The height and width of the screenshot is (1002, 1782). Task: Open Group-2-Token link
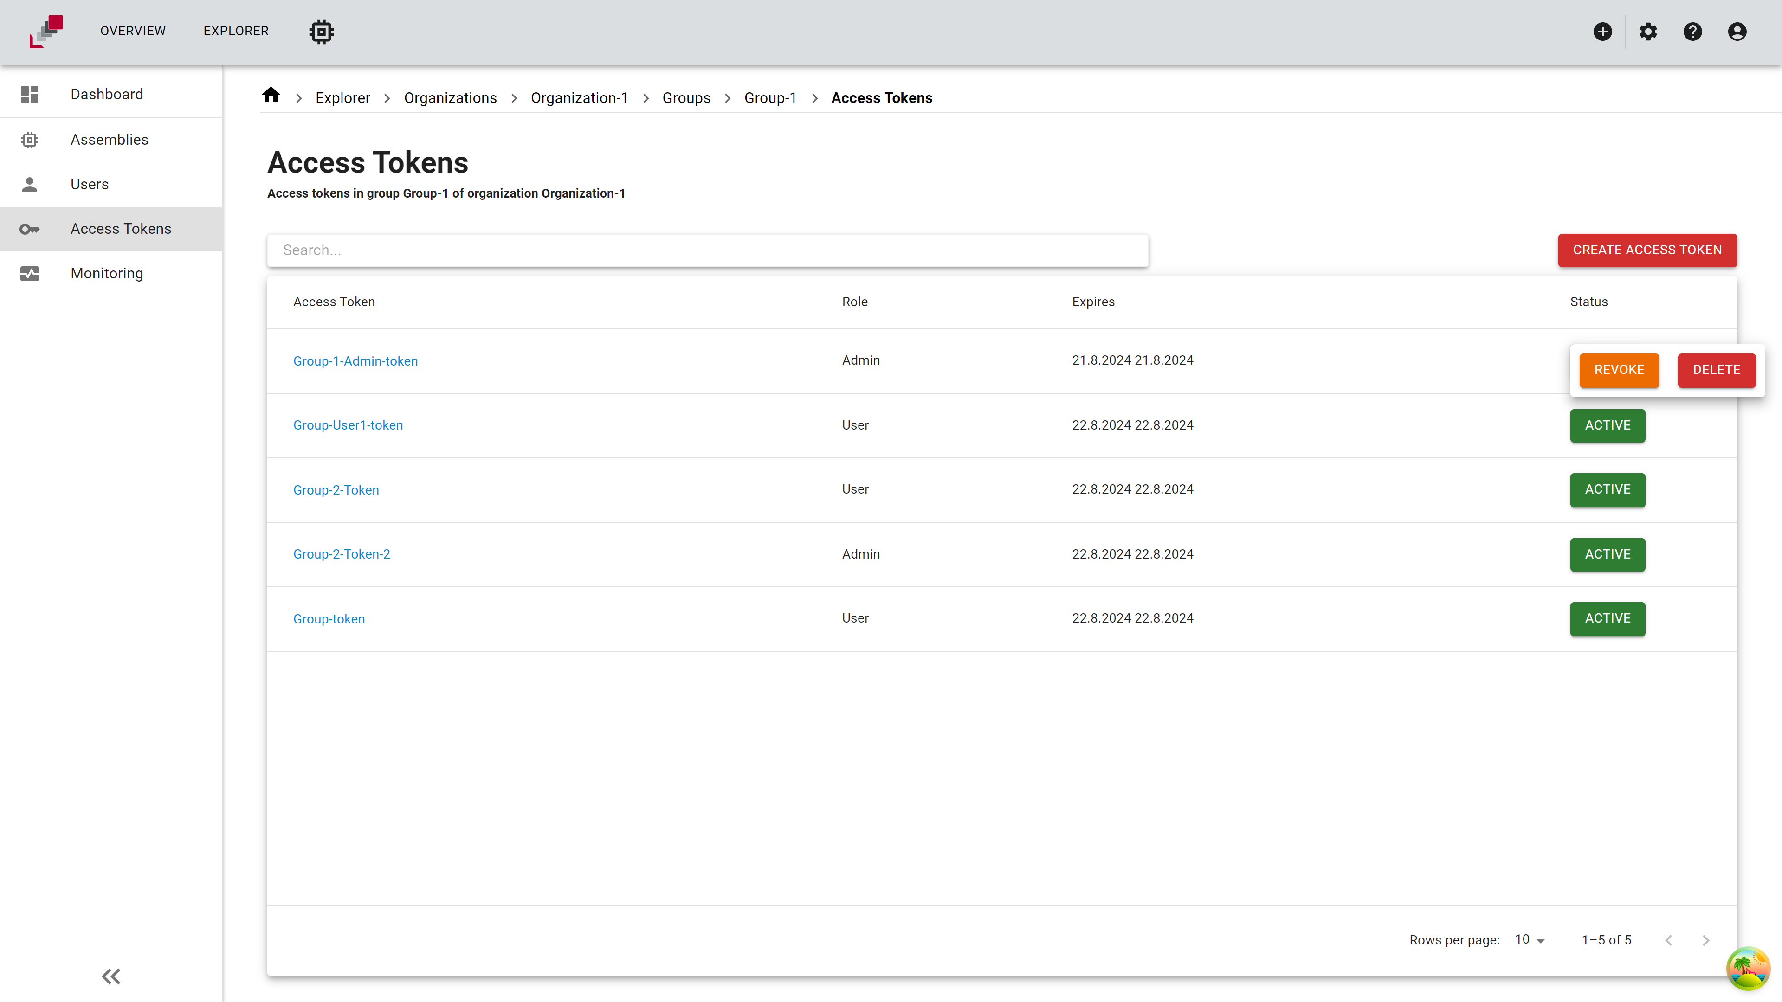tap(336, 490)
